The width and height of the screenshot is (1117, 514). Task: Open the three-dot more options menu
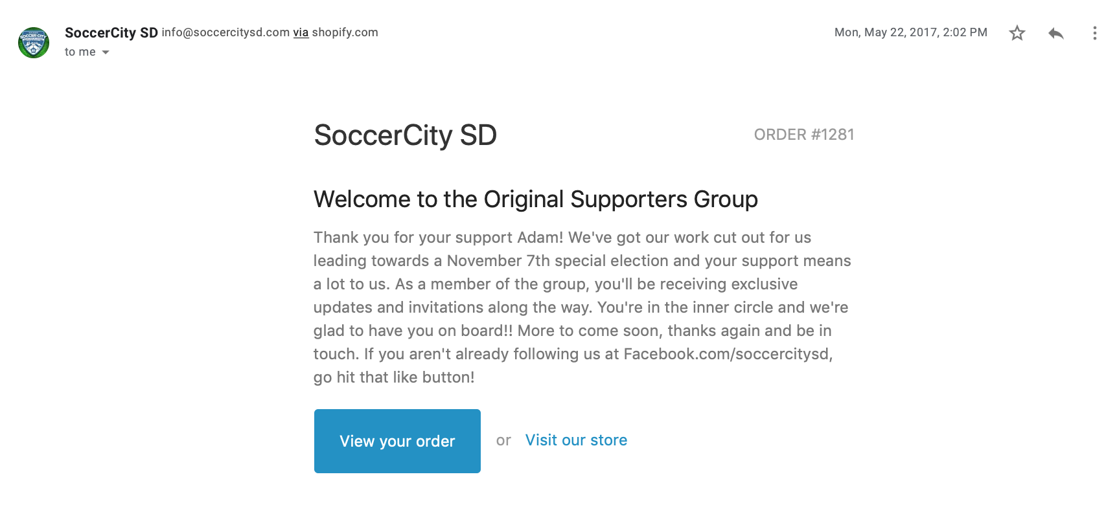(1094, 33)
